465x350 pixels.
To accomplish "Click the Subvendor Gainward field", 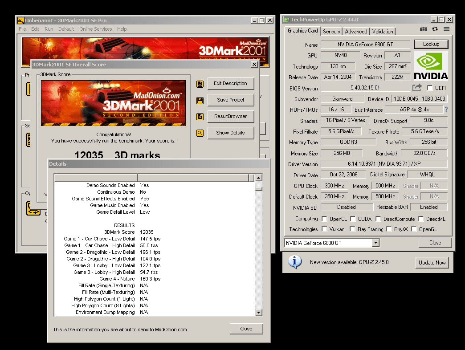I will point(342,99).
